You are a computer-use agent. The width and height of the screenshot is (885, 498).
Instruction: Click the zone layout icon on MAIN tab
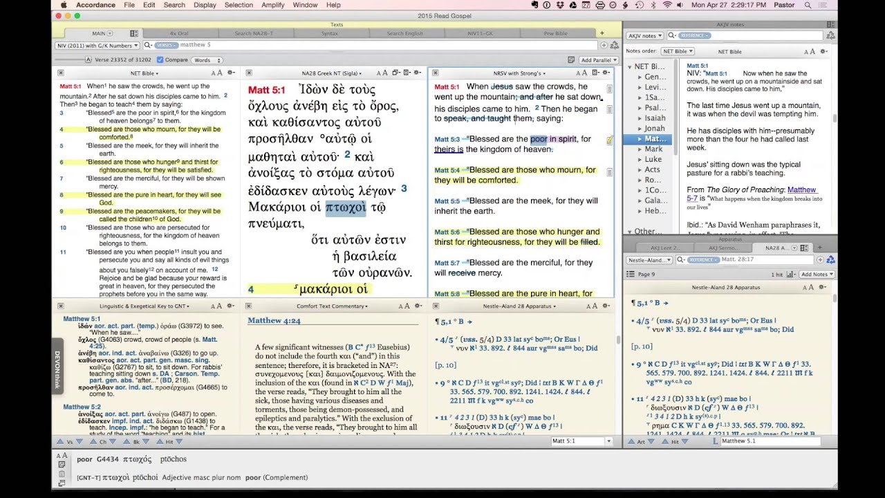click(134, 33)
